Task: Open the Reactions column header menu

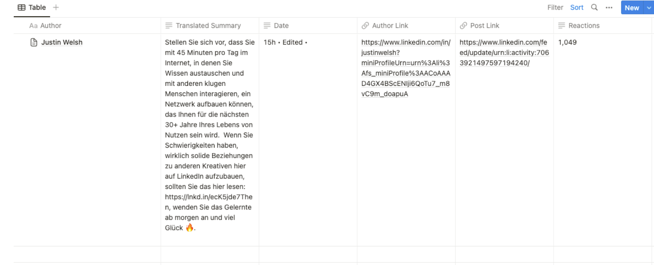Action: point(584,25)
